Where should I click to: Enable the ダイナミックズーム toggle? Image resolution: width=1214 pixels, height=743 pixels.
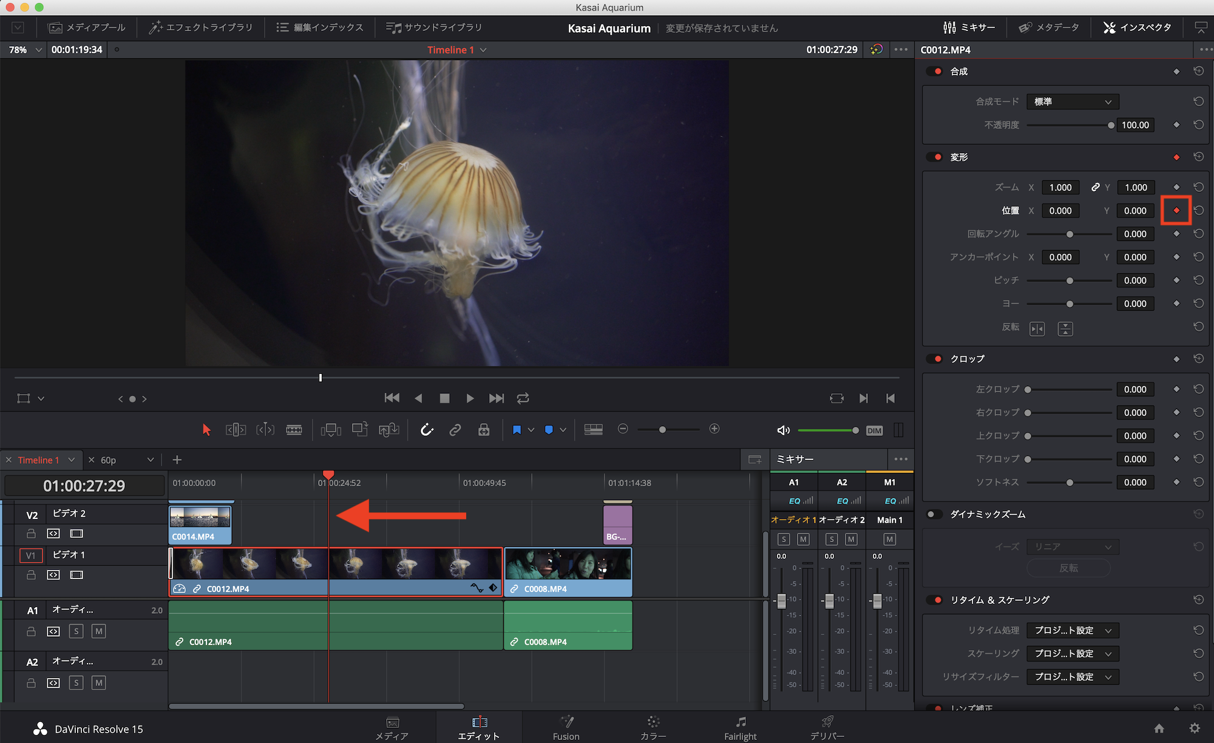coord(933,514)
